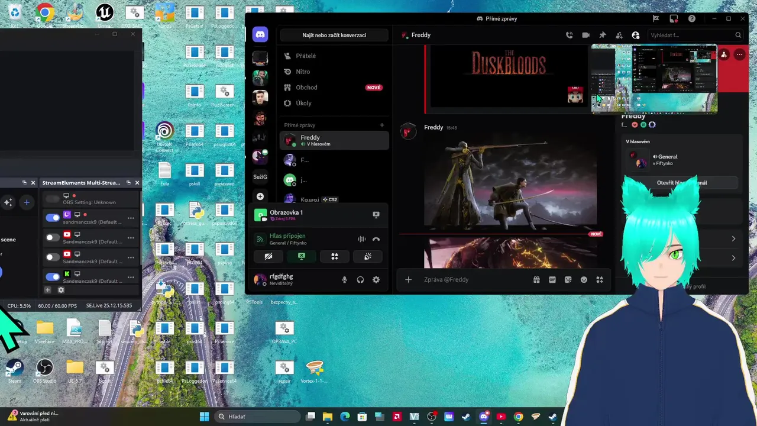
Task: Toggle the OBS Setting Unknown switch
Action: point(53,199)
